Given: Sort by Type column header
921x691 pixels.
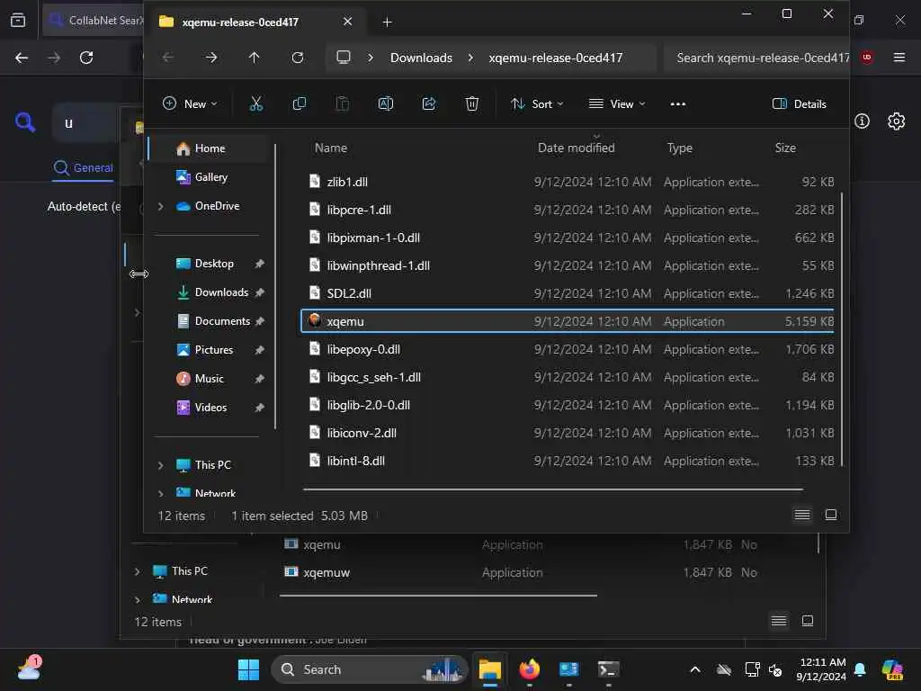Looking at the screenshot, I should [679, 148].
